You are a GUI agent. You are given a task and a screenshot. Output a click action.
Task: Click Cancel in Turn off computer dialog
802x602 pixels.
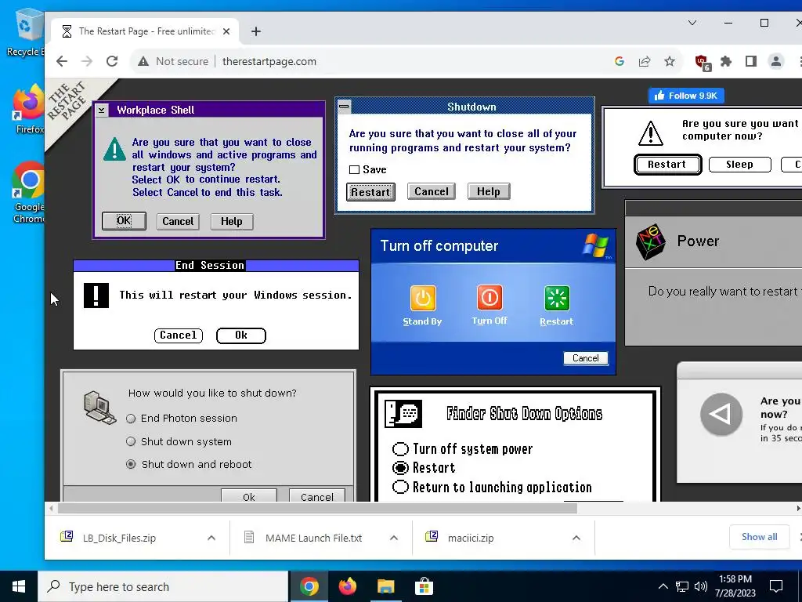586,358
